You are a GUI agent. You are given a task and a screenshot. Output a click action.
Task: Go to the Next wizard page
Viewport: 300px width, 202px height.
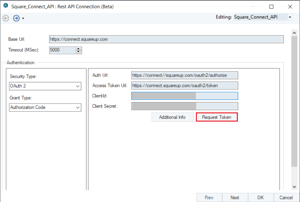pyautogui.click(x=235, y=198)
